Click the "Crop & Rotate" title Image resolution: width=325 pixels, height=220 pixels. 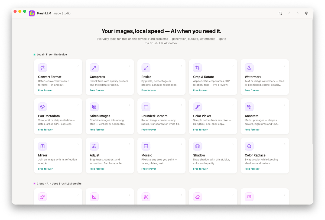[x=203, y=77]
